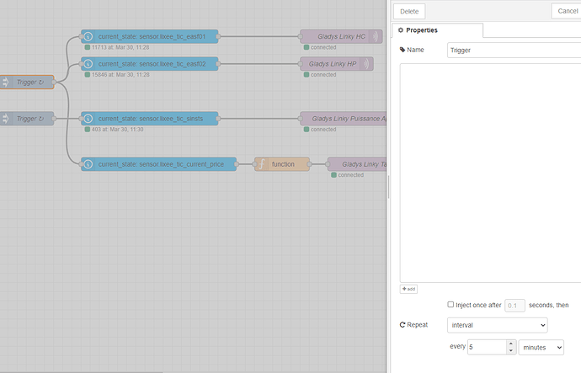The height and width of the screenshot is (373, 581).
Task: Select the current_state sensor.lixee_tic_easf01 node
Action: coord(150,37)
